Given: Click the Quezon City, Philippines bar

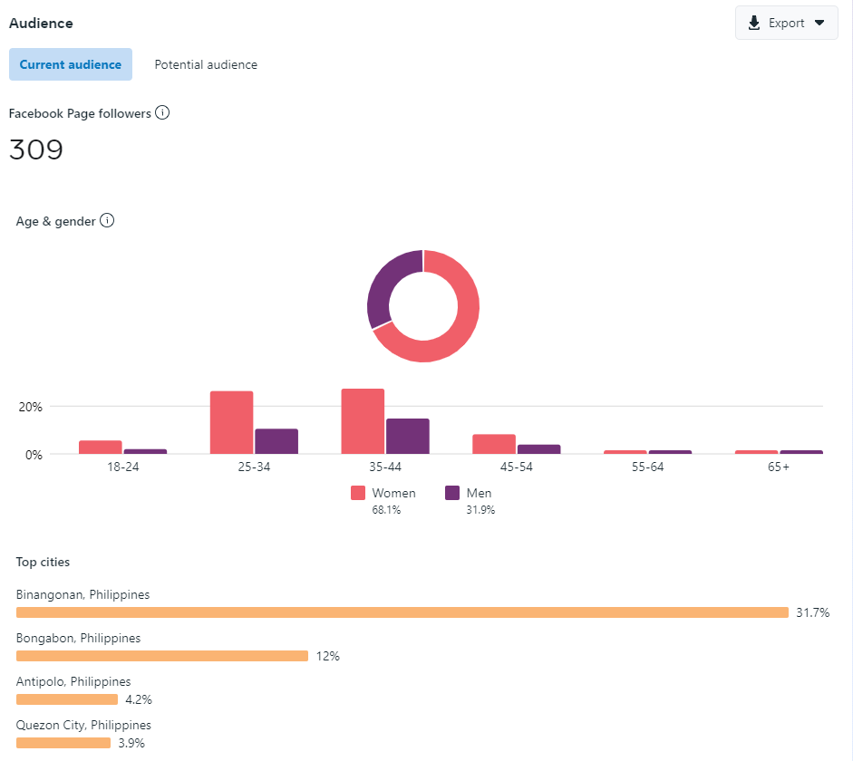Looking at the screenshot, I should coord(63,743).
